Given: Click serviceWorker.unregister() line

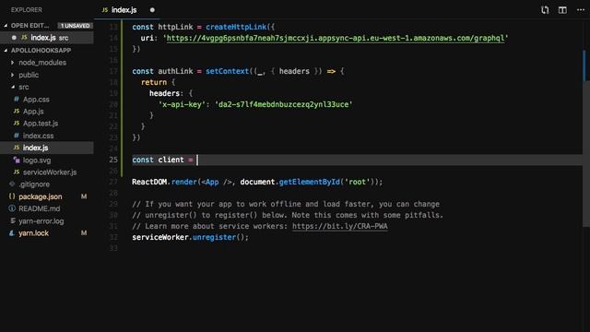Looking at the screenshot, I should click(190, 237).
